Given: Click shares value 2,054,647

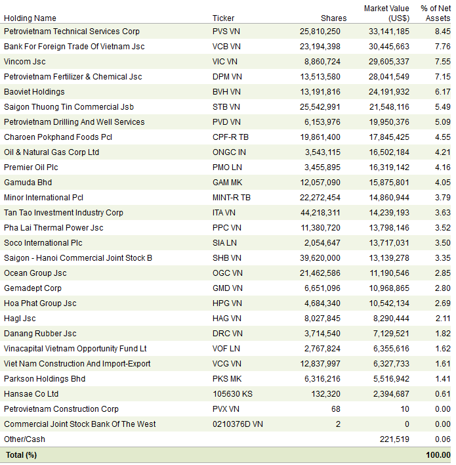Looking at the screenshot, I should pyautogui.click(x=322, y=243).
